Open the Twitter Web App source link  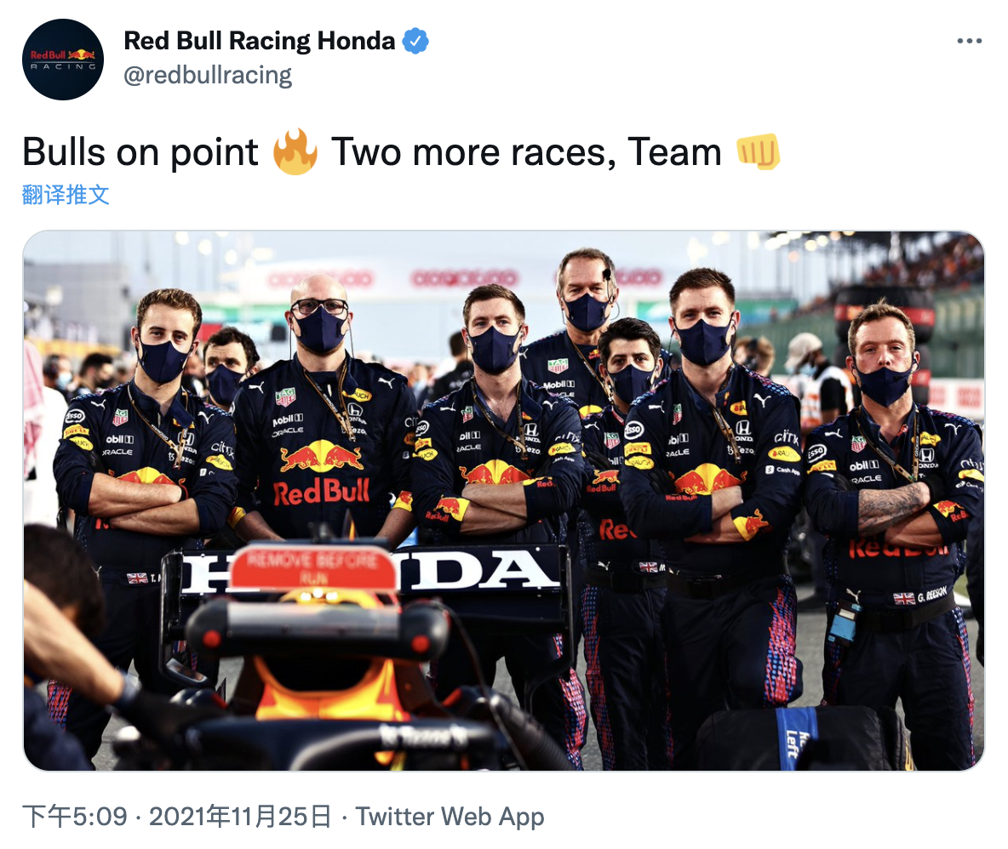point(450,818)
